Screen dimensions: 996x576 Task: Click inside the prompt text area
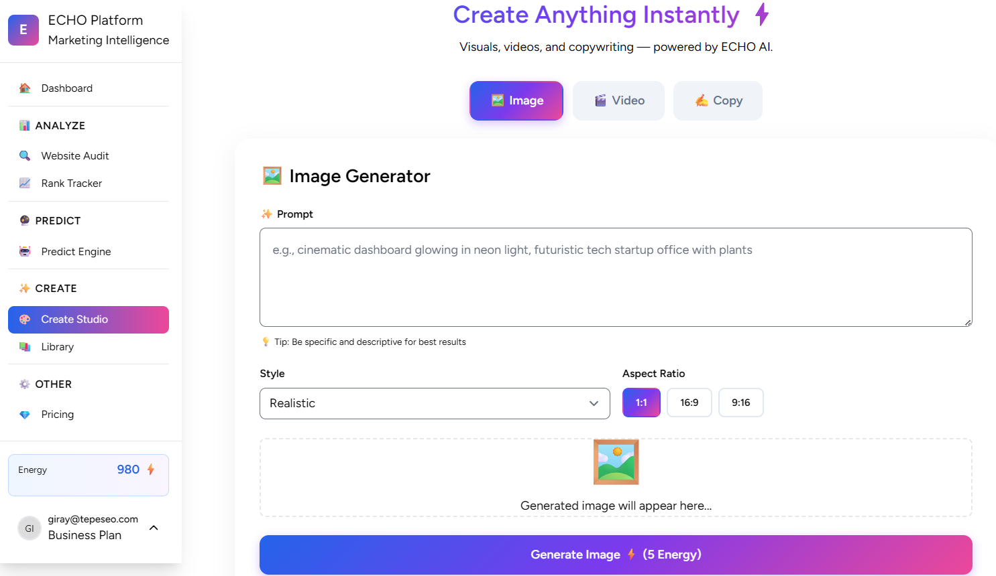pyautogui.click(x=616, y=277)
